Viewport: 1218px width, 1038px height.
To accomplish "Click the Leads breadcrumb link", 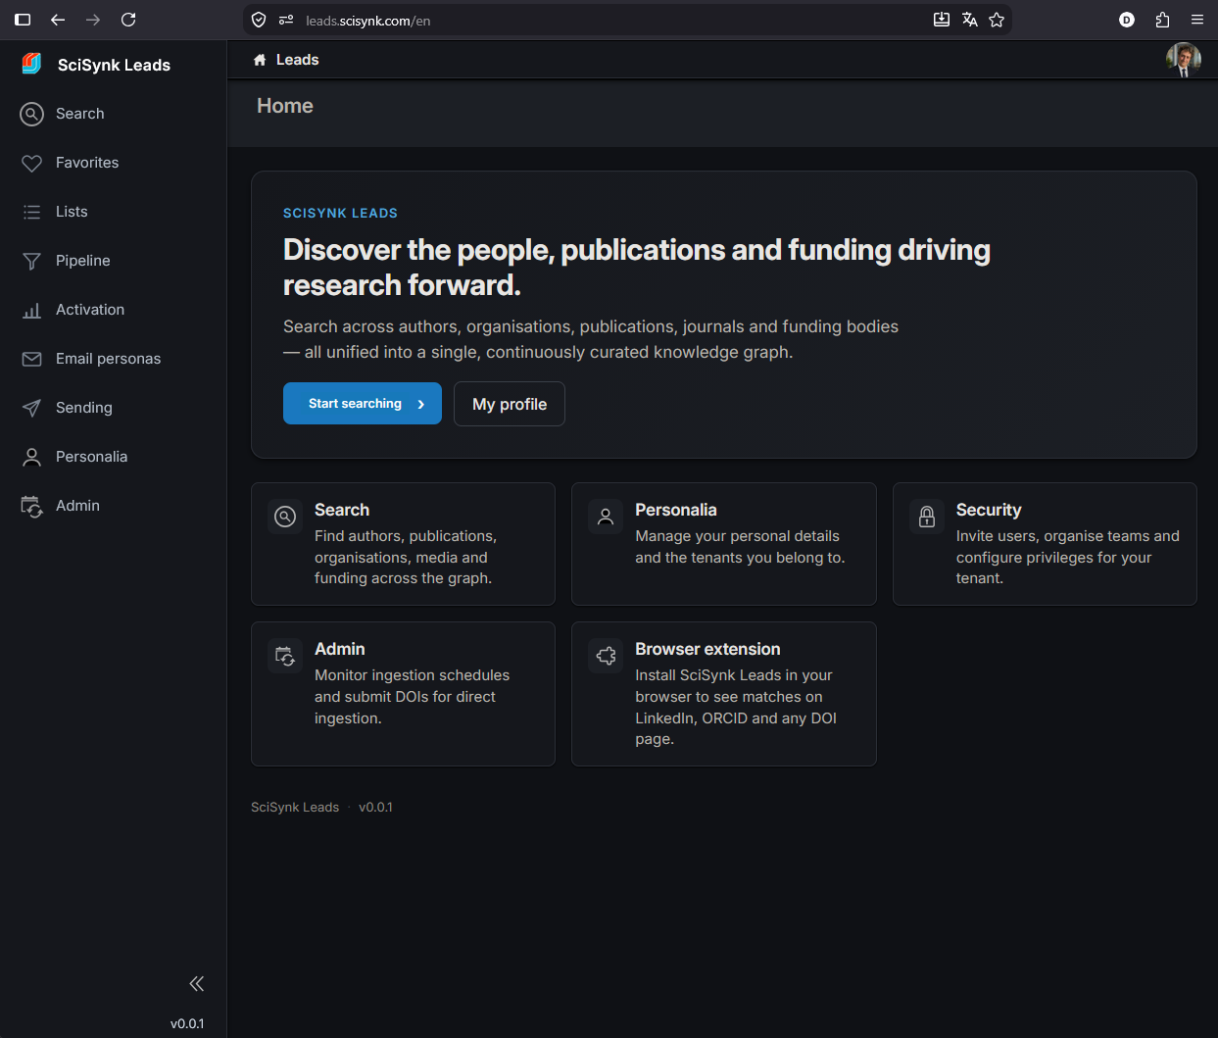I will (x=298, y=60).
